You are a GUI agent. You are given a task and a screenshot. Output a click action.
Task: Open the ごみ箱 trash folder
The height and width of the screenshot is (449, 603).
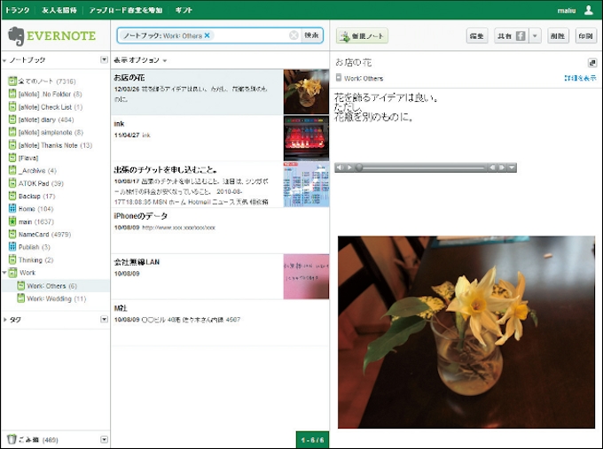(x=31, y=439)
